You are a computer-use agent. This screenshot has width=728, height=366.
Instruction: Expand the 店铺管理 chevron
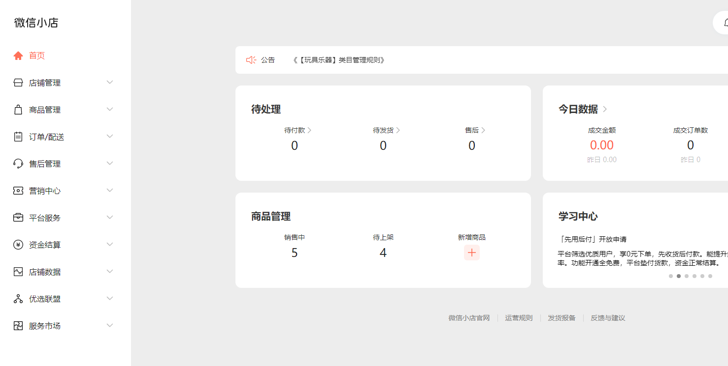(x=110, y=82)
